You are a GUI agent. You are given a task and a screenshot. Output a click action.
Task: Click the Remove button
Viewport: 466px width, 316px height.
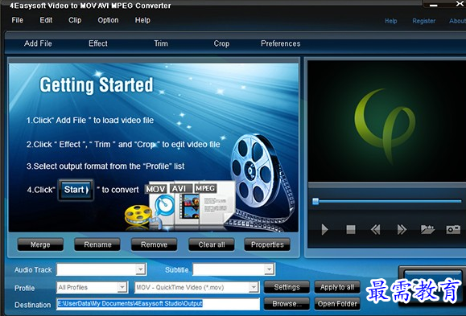(x=154, y=244)
